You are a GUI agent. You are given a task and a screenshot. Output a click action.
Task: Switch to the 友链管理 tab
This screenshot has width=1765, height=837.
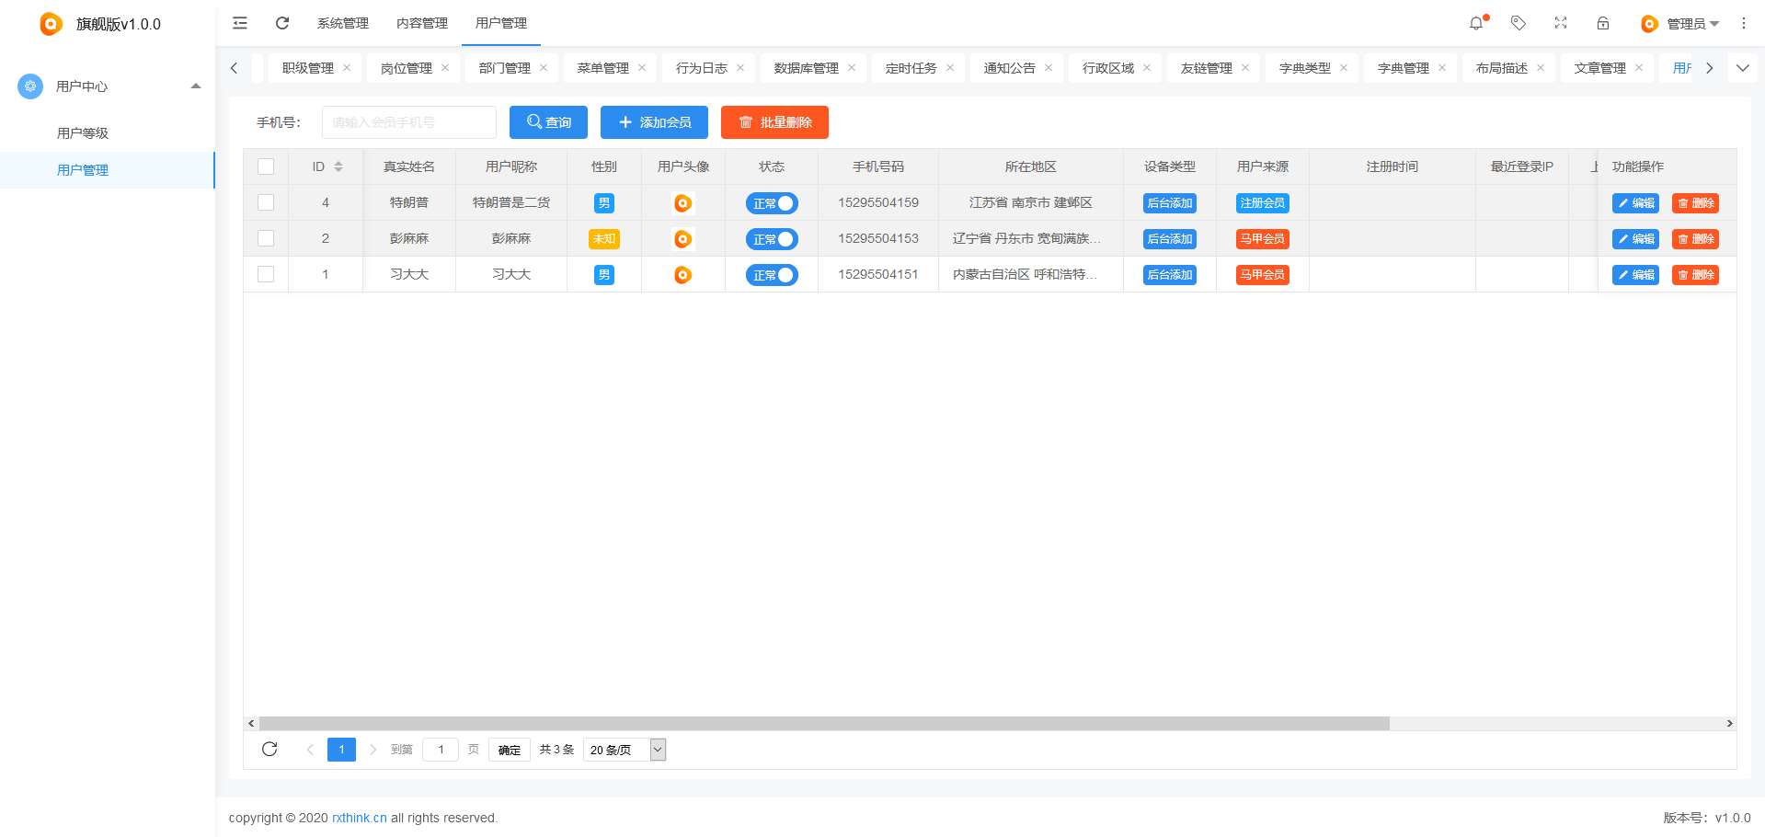[1206, 68]
